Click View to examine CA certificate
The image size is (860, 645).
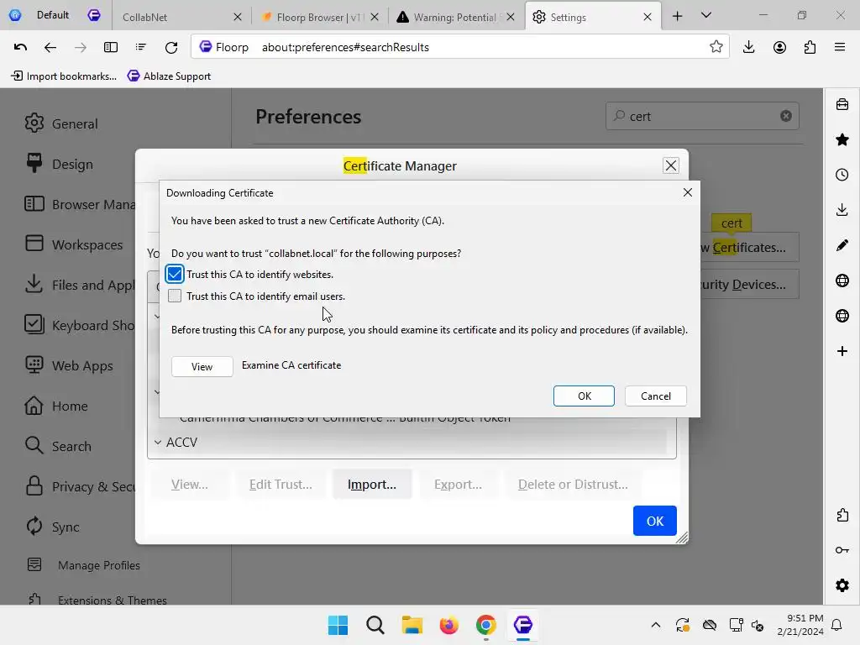click(x=202, y=366)
